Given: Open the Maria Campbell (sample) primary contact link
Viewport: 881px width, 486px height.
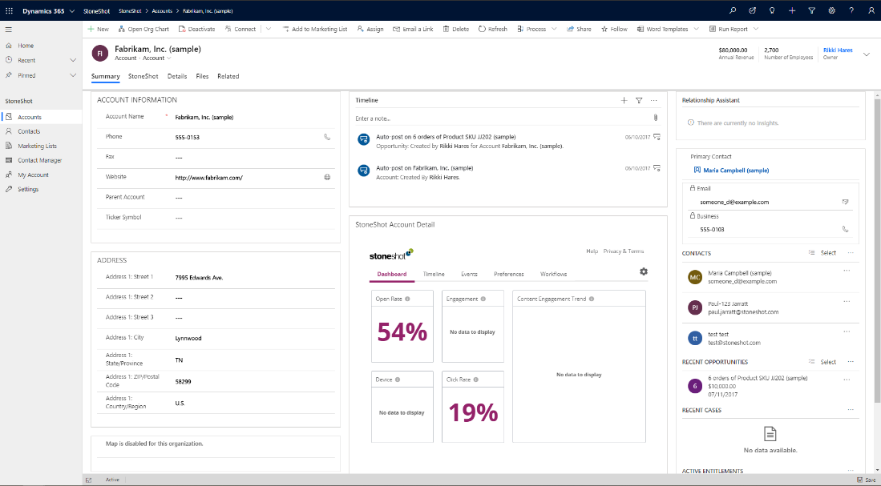Looking at the screenshot, I should click(x=736, y=170).
